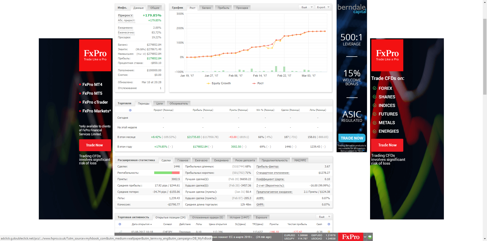Click the berndale capital logo
The image size is (487, 241).
[352, 9]
